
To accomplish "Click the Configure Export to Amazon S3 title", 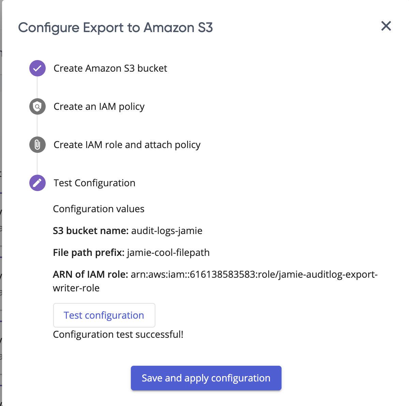I will (x=116, y=28).
